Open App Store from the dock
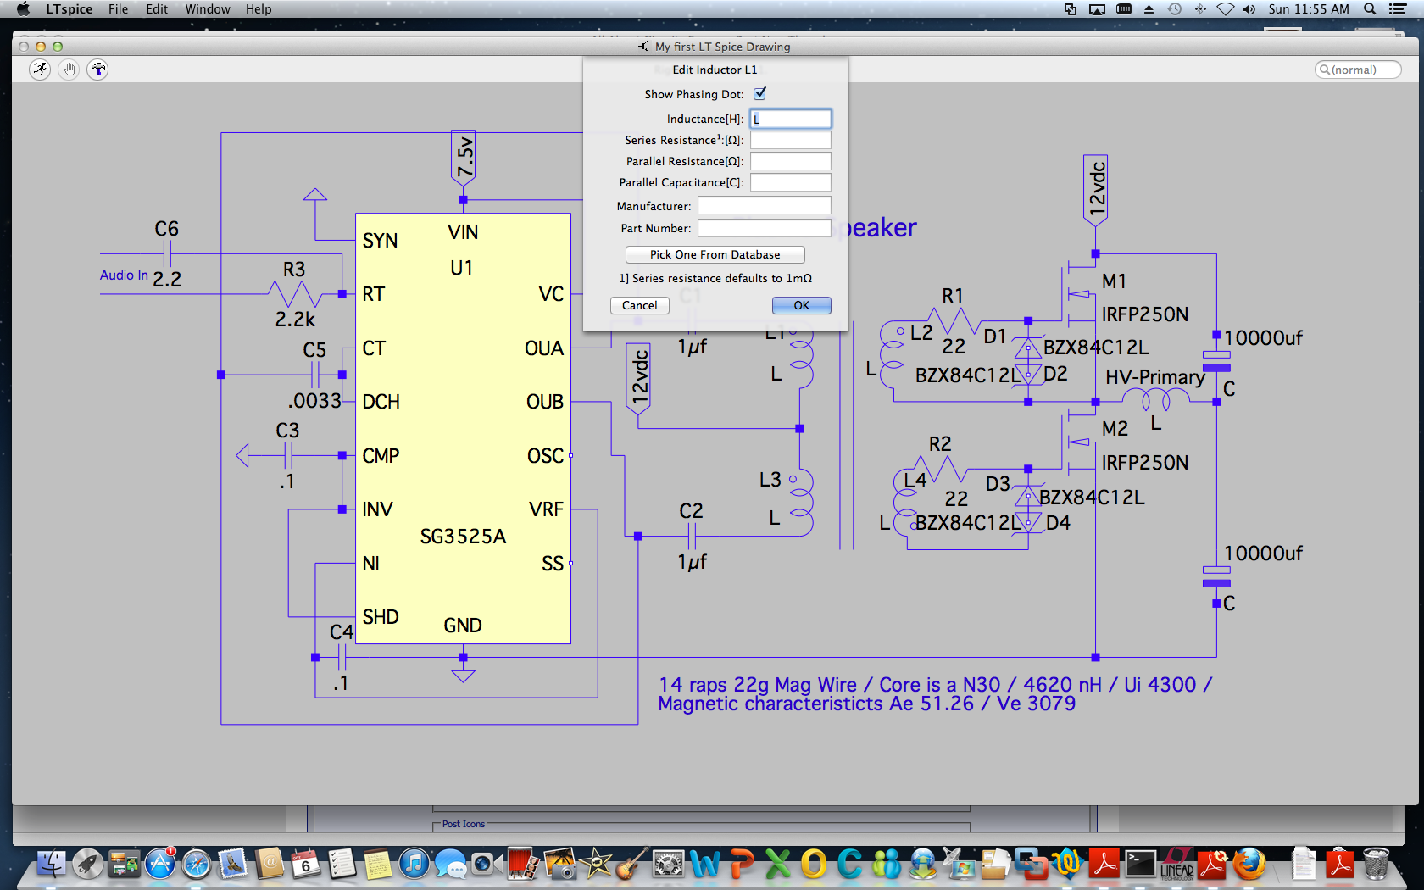Screen dimensions: 1424x890 [x=160, y=864]
